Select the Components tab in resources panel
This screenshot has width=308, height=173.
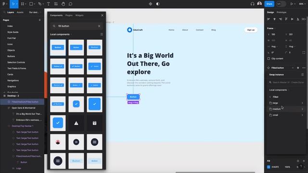tap(56, 15)
